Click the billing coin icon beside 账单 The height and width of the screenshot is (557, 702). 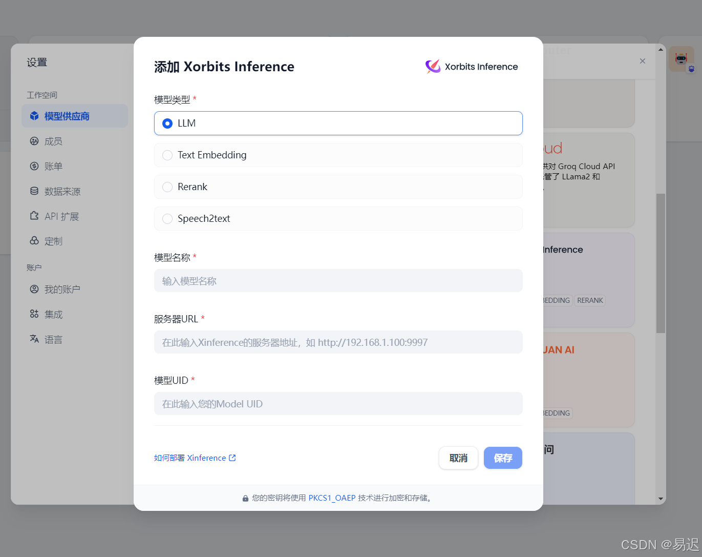point(34,166)
